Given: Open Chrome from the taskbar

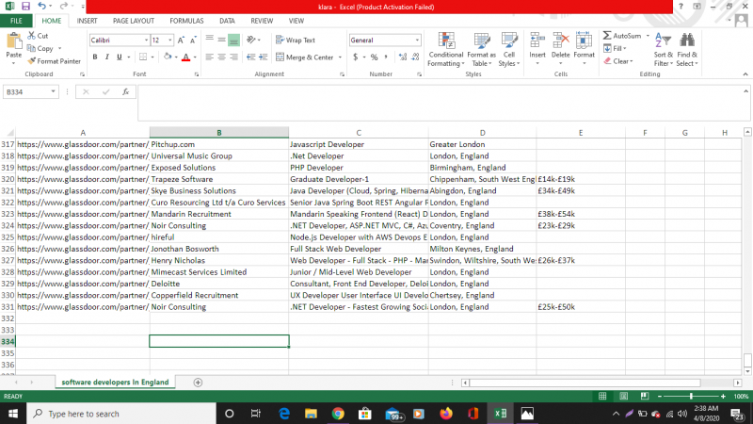Looking at the screenshot, I should [x=338, y=414].
